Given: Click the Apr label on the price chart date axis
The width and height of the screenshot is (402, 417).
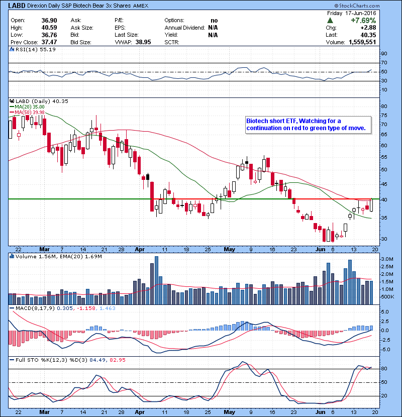Looking at the screenshot, I should (x=140, y=250).
